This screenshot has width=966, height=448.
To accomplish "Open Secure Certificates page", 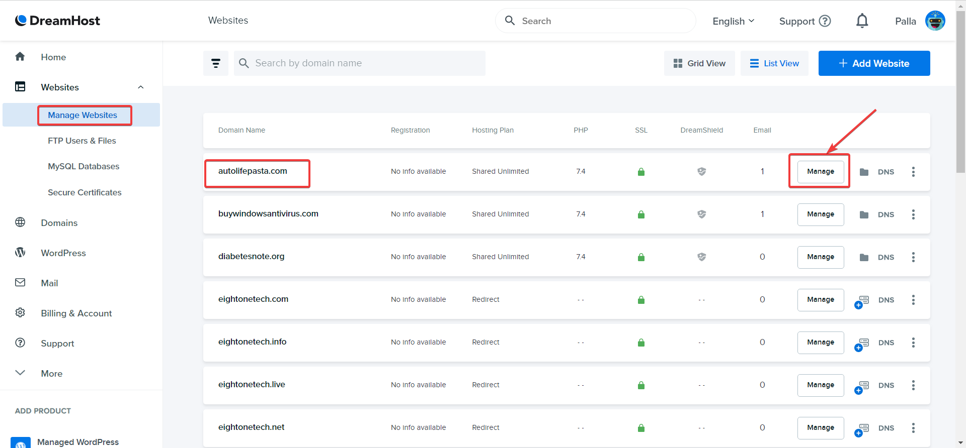I will [x=85, y=192].
